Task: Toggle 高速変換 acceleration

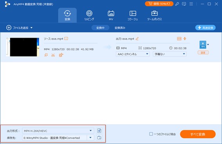Action: 206,28
